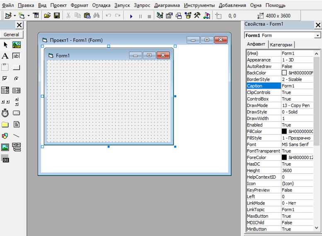322x236 pixels.
Task: Switch to the Алфавит tab
Action: point(256,44)
